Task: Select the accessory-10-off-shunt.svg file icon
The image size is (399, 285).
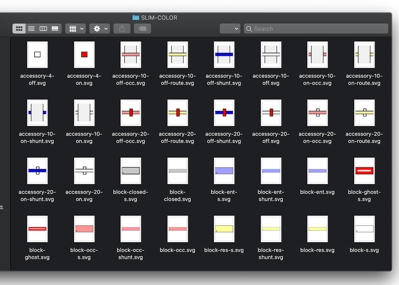Action: click(224, 54)
